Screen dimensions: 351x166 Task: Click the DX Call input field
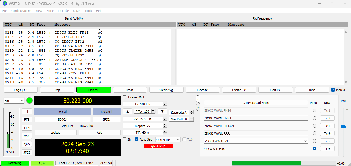[62, 120]
